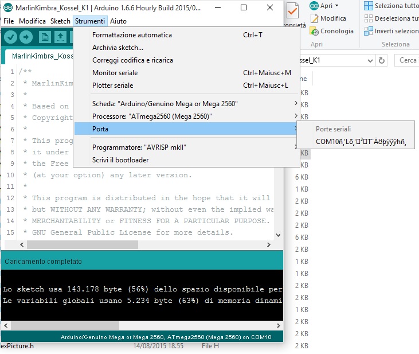Click the Explorer Cerca search field
Screen dimensions: 419x354
coord(407,60)
